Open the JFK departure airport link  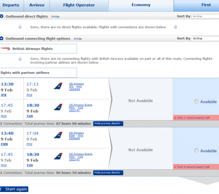3,95
